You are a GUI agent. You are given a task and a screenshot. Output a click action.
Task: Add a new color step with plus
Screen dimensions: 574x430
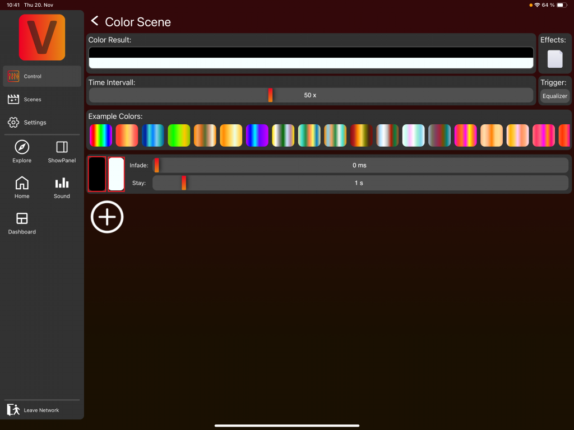(x=107, y=217)
